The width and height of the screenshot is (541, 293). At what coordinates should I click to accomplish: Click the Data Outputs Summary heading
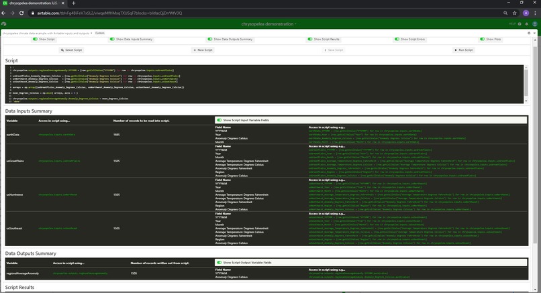30,253
